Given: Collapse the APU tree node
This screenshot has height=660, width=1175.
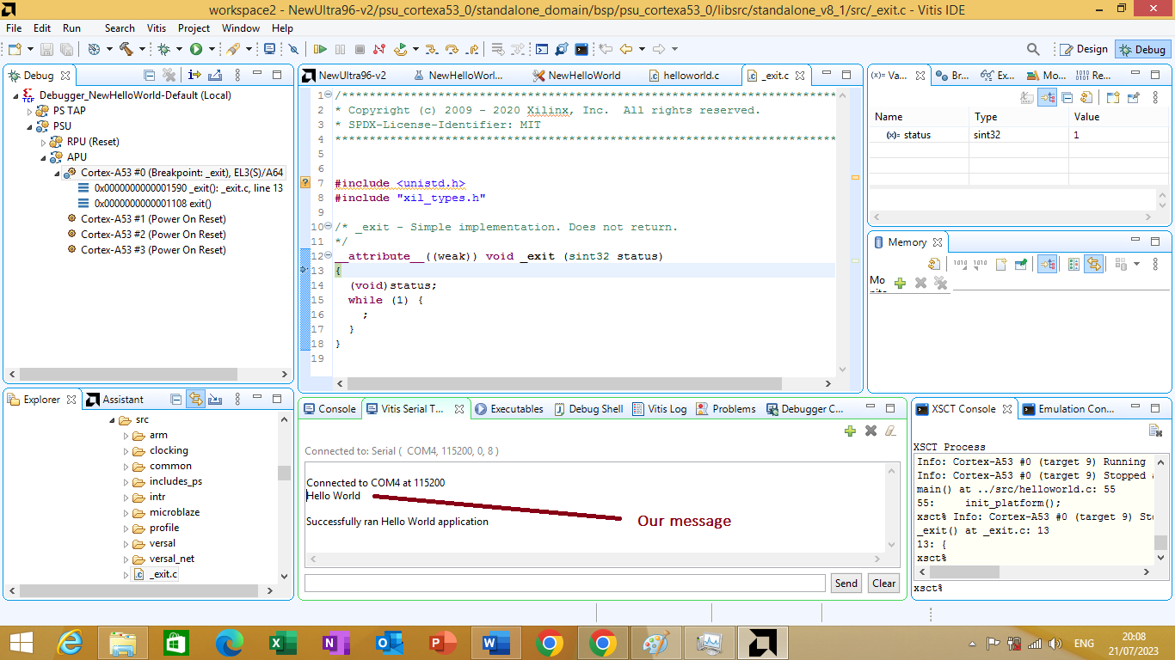Looking at the screenshot, I should coord(43,157).
